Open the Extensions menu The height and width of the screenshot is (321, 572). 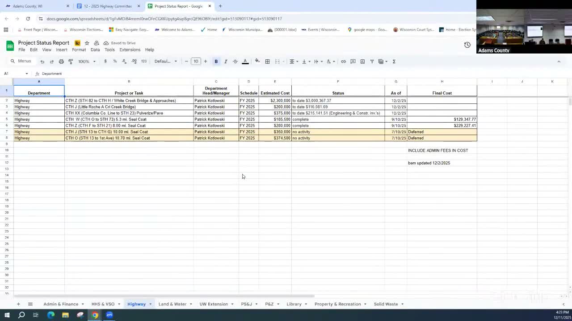pyautogui.click(x=130, y=50)
